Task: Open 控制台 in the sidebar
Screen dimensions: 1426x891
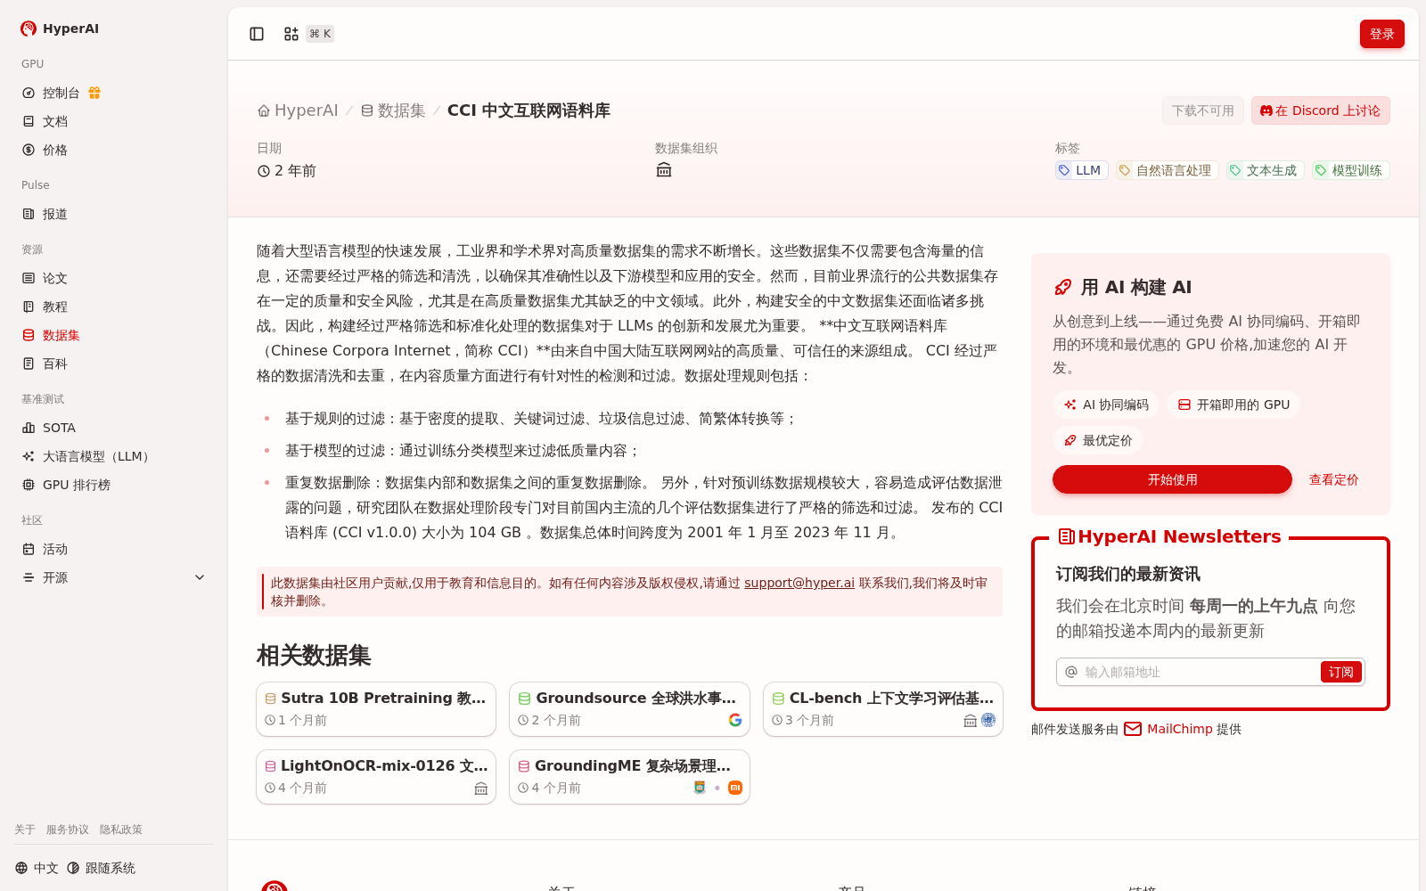Action: [x=61, y=93]
